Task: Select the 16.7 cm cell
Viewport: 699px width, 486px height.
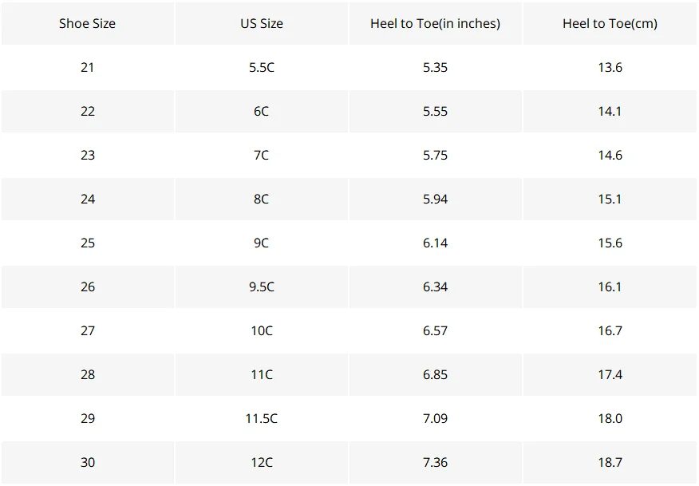Action: point(610,331)
